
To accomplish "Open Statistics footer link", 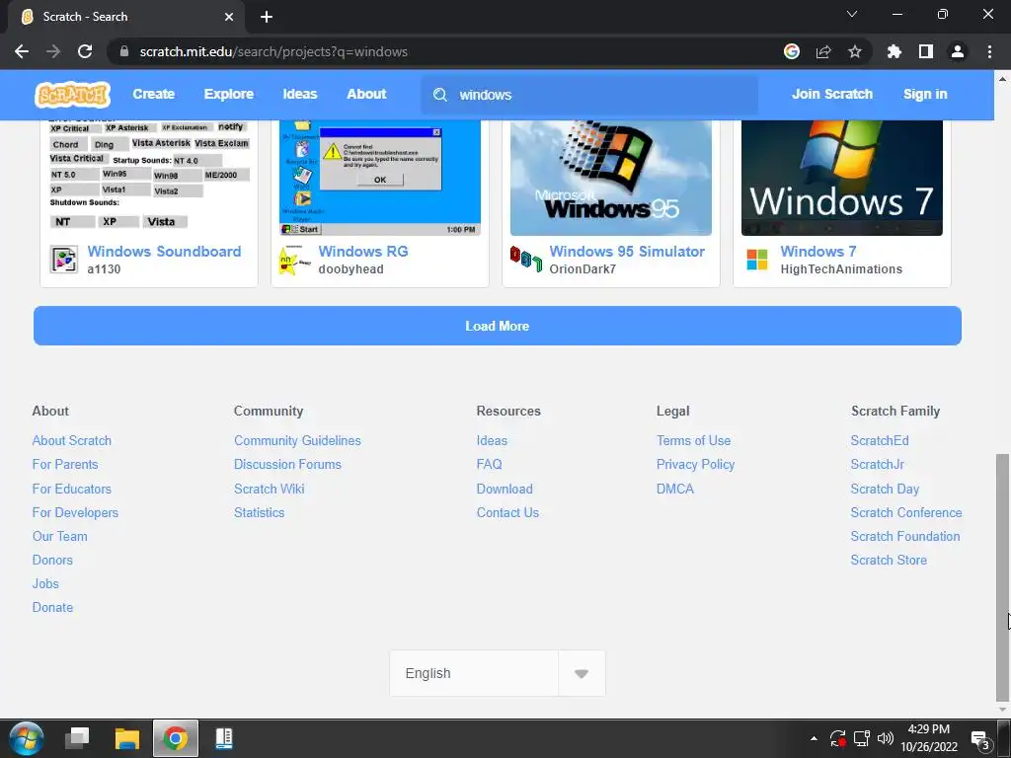I will coord(260,512).
